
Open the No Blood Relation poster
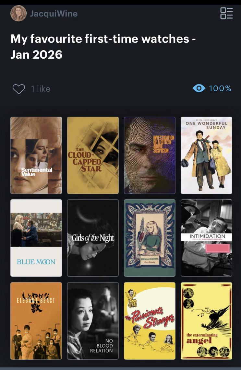(x=93, y=321)
